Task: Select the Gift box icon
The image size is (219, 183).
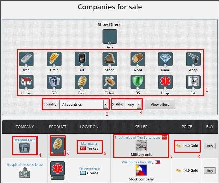Action: [54, 82]
